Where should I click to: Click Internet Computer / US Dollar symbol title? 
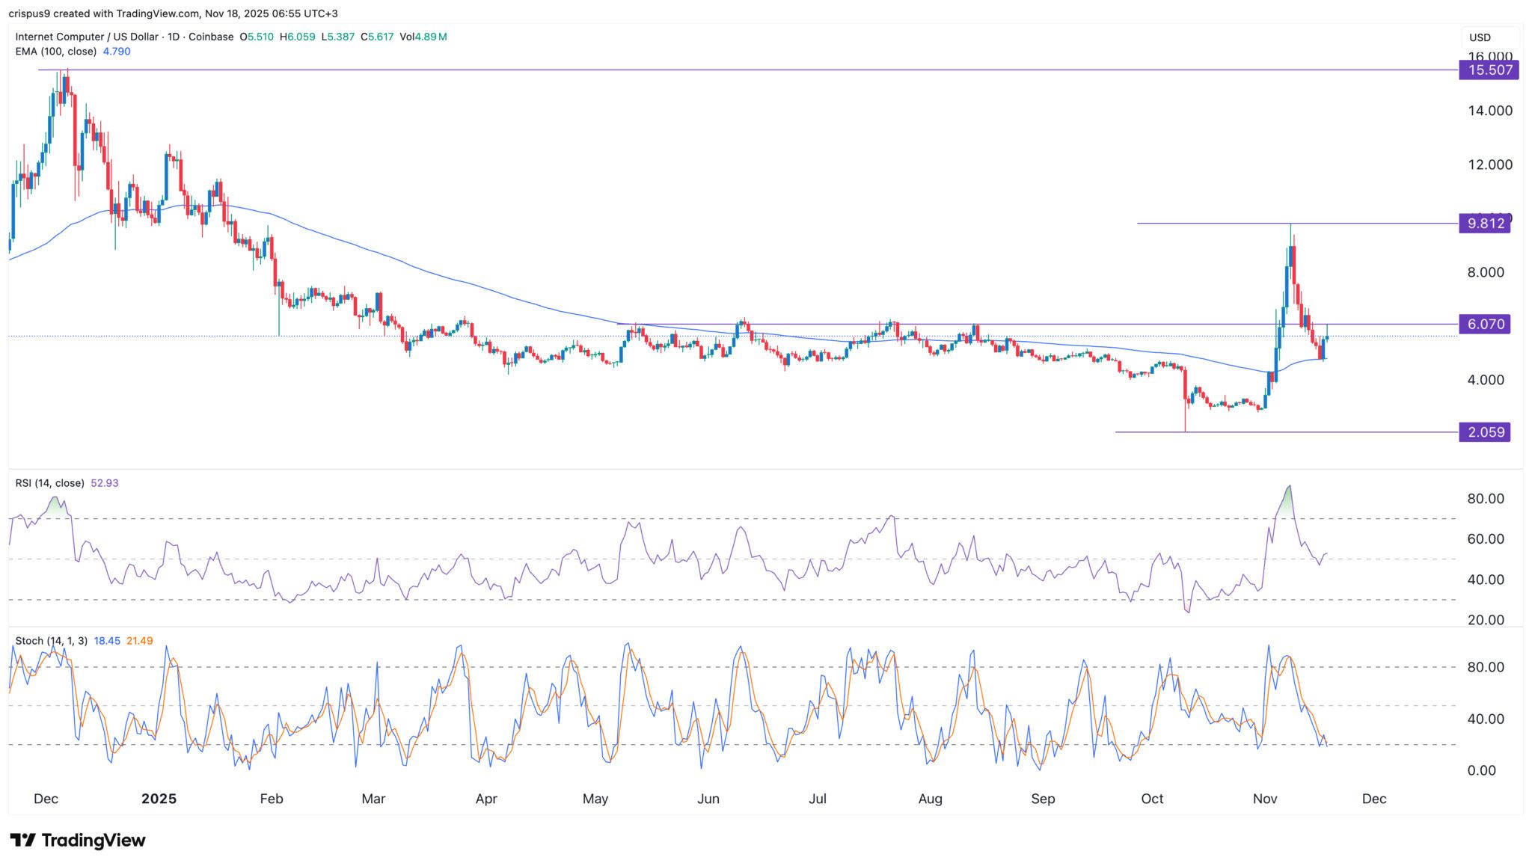coord(85,37)
